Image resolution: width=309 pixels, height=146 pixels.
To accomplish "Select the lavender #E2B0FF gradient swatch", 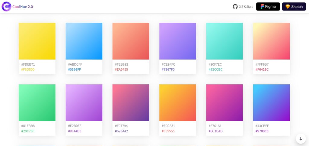I will click(x=84, y=102).
